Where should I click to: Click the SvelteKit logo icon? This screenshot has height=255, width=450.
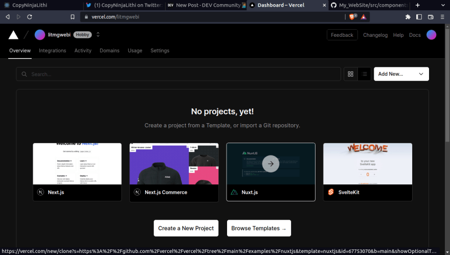click(331, 192)
